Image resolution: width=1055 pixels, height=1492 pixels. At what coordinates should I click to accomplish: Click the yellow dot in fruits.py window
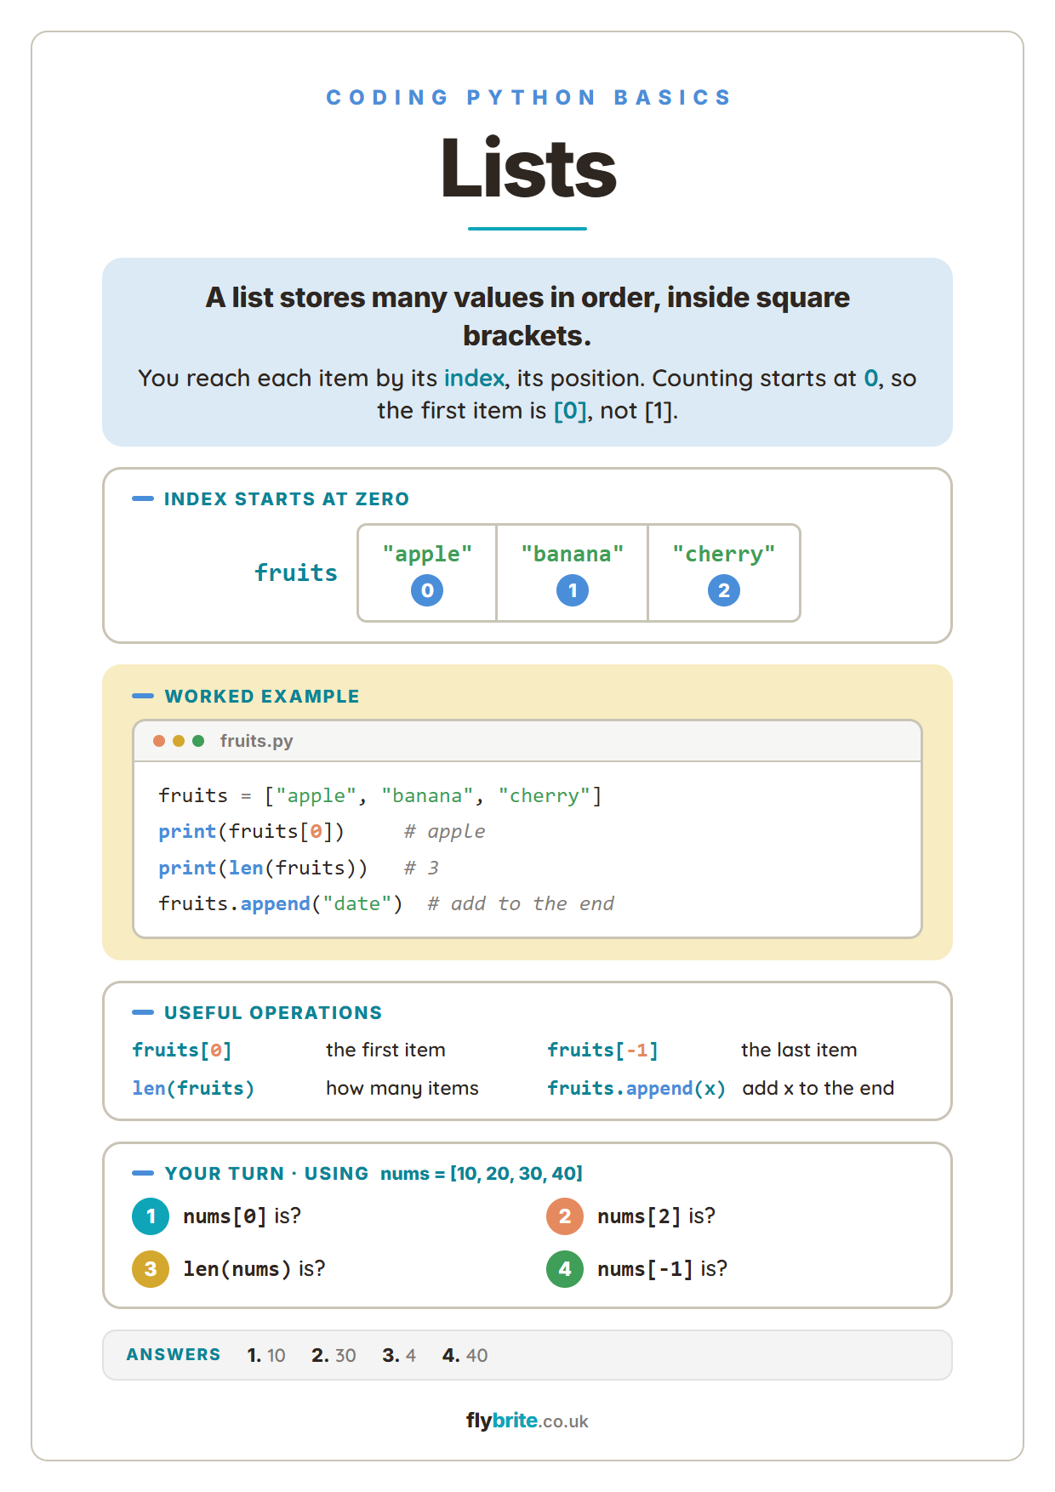click(x=179, y=741)
